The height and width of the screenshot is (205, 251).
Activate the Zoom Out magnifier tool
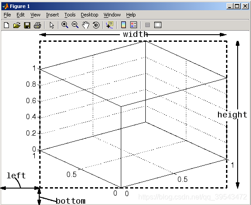pos(75,25)
